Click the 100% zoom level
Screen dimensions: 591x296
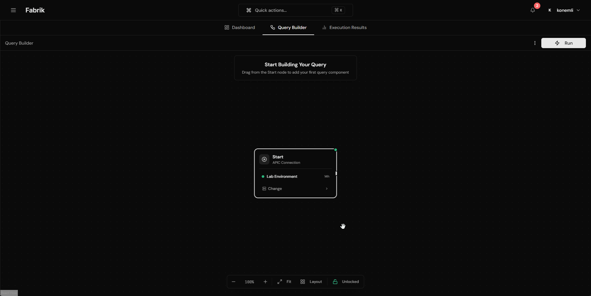click(x=249, y=282)
